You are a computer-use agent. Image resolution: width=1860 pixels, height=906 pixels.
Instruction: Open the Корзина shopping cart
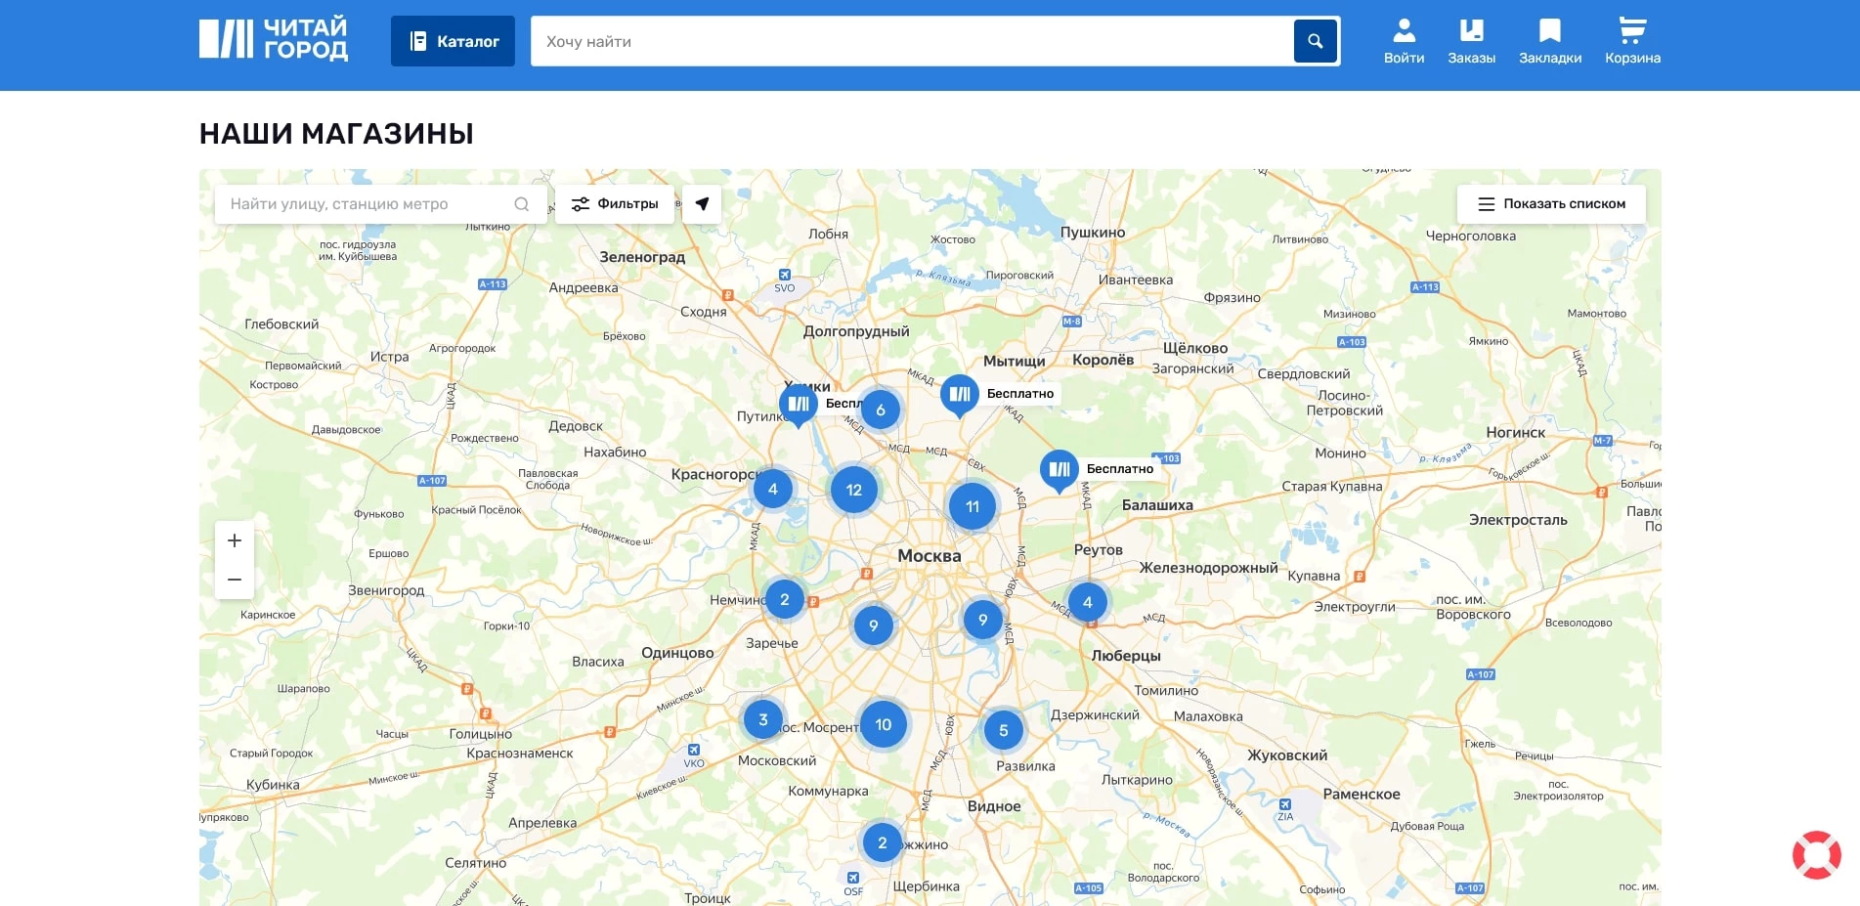click(1632, 42)
